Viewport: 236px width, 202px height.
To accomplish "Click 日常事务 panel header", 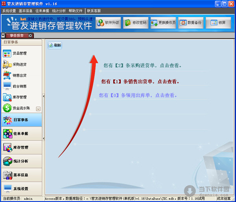I will point(22,42).
